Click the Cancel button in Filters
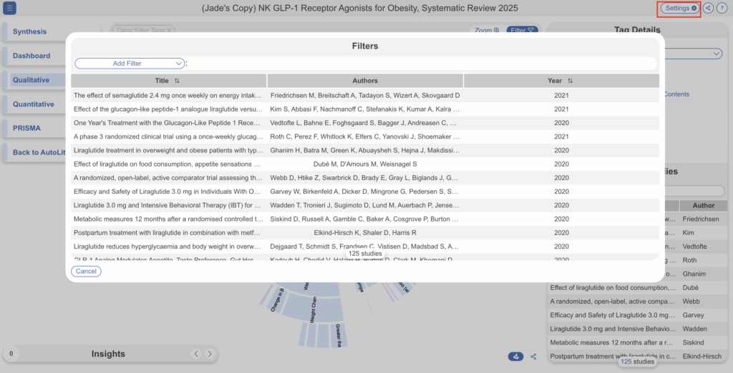Screen dimensions: 733x373 (x=86, y=272)
